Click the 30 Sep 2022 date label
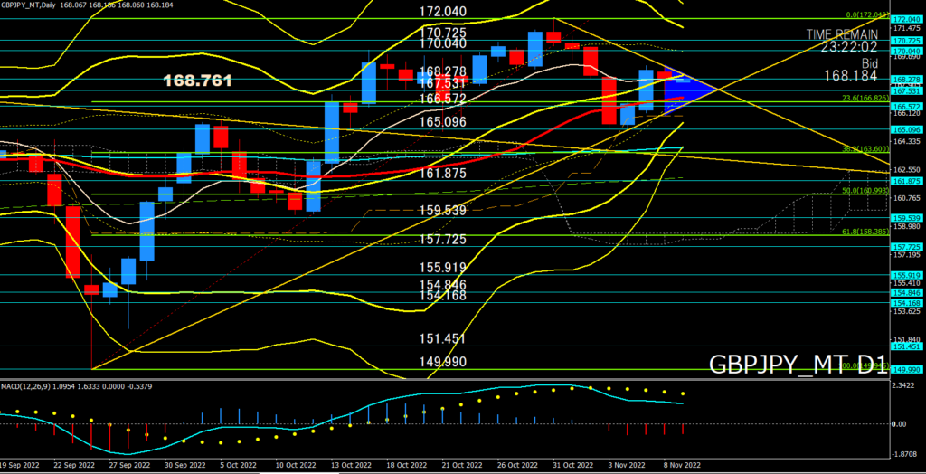This screenshot has width=926, height=474. [184, 464]
